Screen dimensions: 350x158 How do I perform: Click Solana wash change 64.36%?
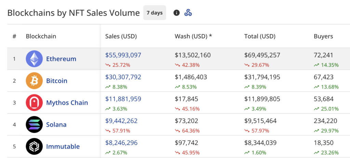(187, 131)
